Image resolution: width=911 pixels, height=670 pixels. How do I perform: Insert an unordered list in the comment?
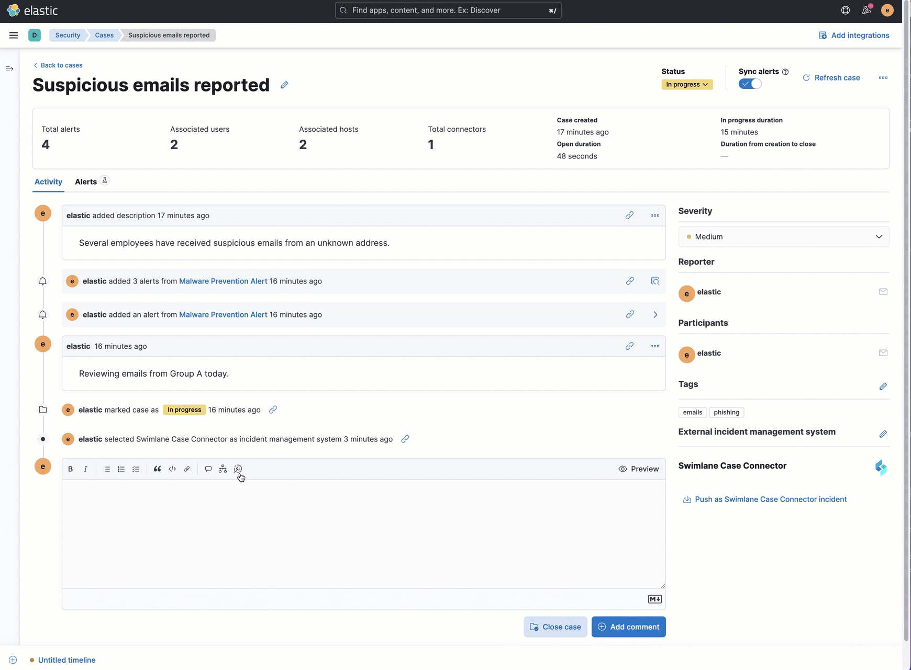107,469
